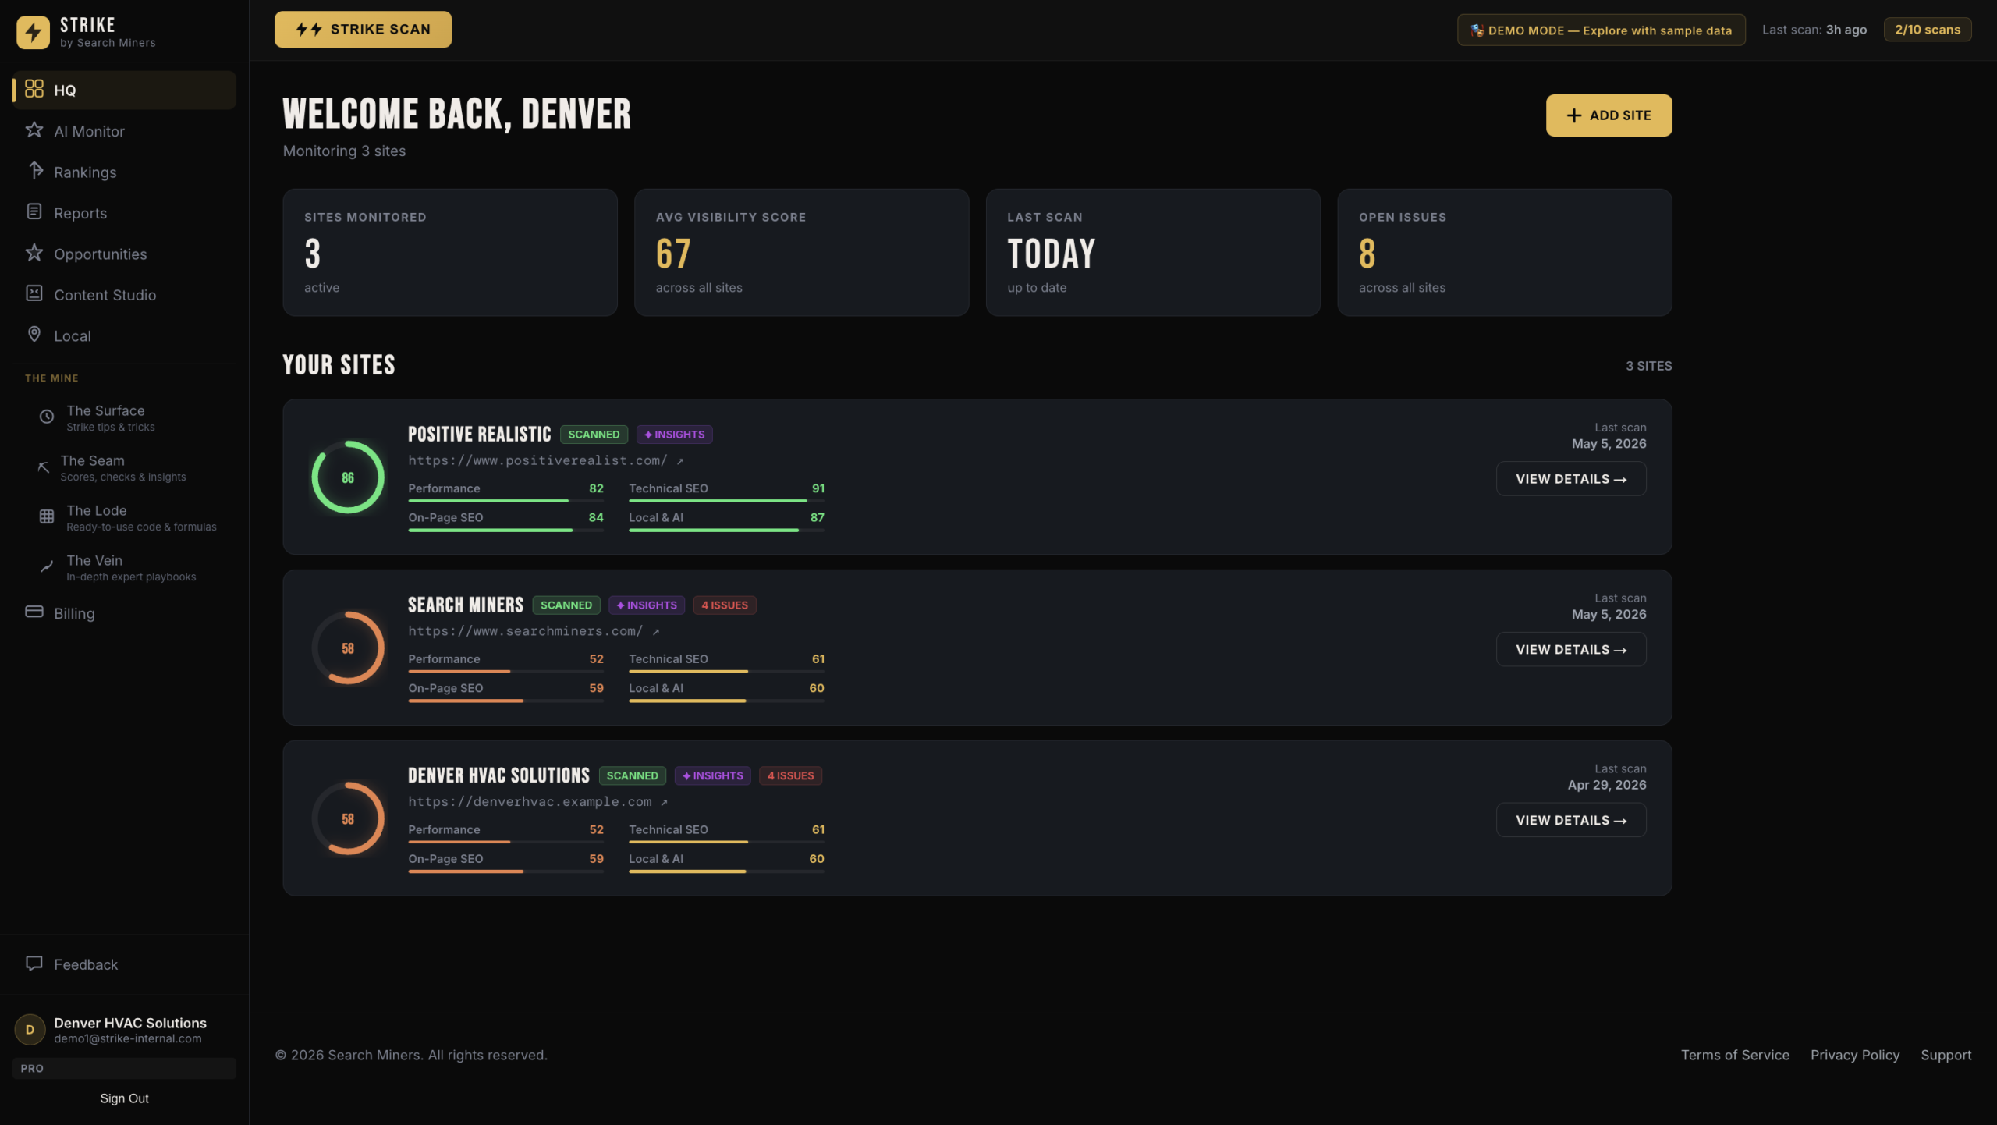Click the plus icon on Add Site
The width and height of the screenshot is (1997, 1125).
[1574, 115]
